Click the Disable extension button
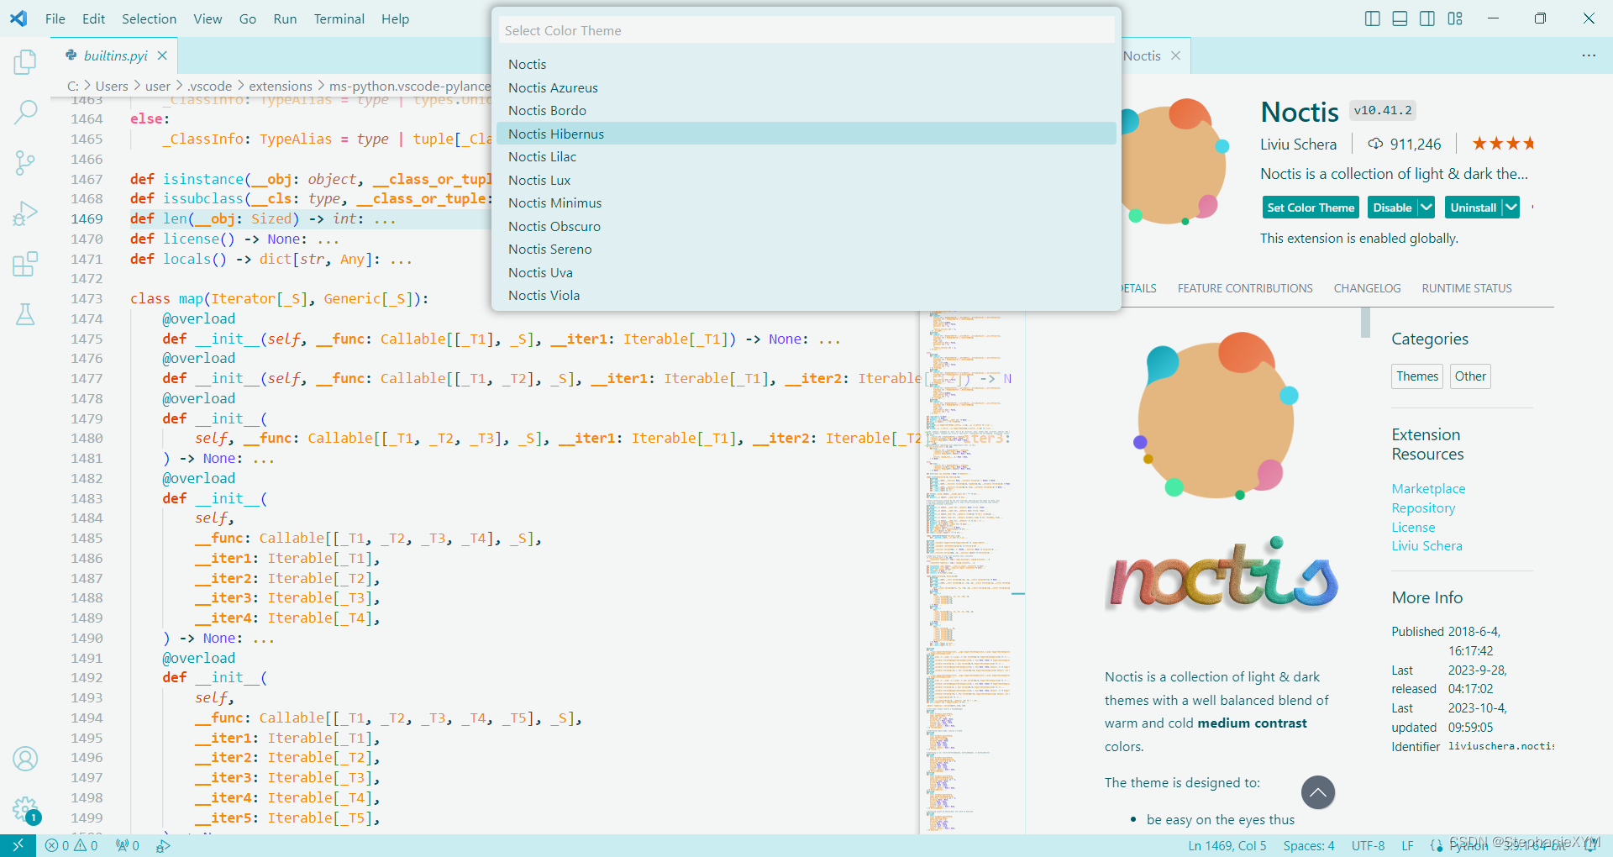This screenshot has width=1613, height=857. [1392, 208]
